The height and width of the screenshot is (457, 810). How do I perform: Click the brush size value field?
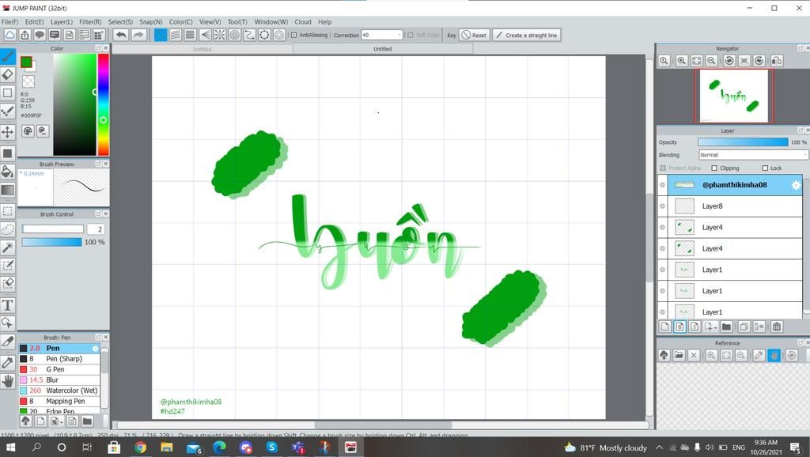[x=96, y=228]
